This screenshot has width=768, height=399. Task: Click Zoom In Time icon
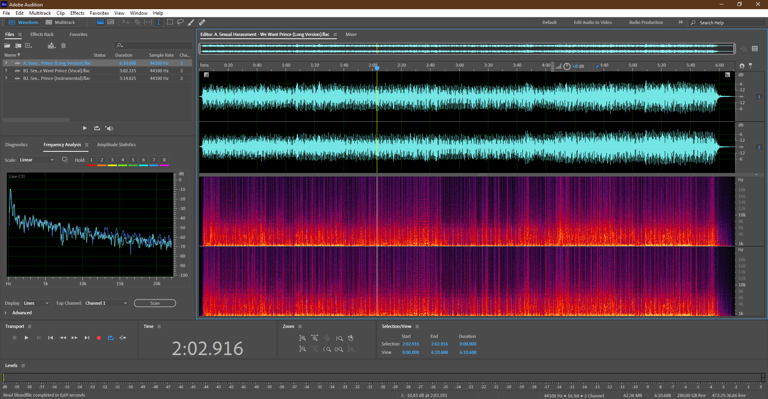[x=315, y=338]
